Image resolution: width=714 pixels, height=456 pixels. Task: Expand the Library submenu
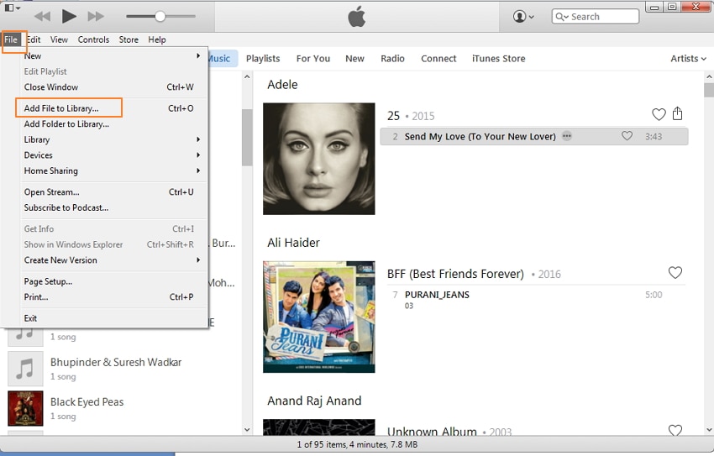113,139
